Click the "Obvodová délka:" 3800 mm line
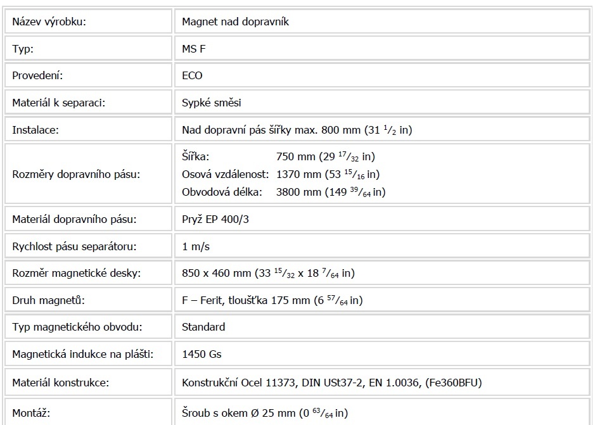The height and width of the screenshot is (425, 595). coord(283,192)
